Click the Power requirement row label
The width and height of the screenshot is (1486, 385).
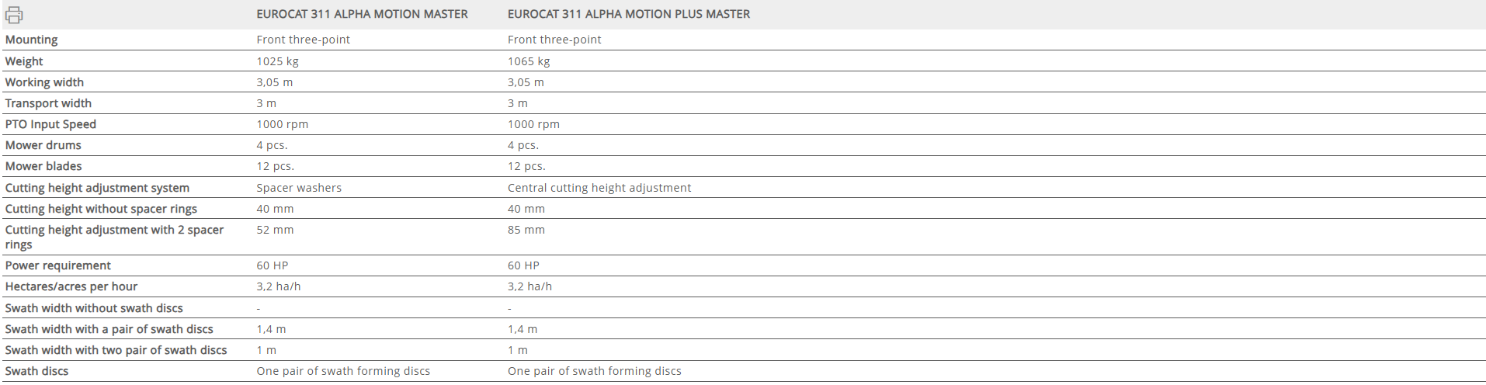coord(58,265)
